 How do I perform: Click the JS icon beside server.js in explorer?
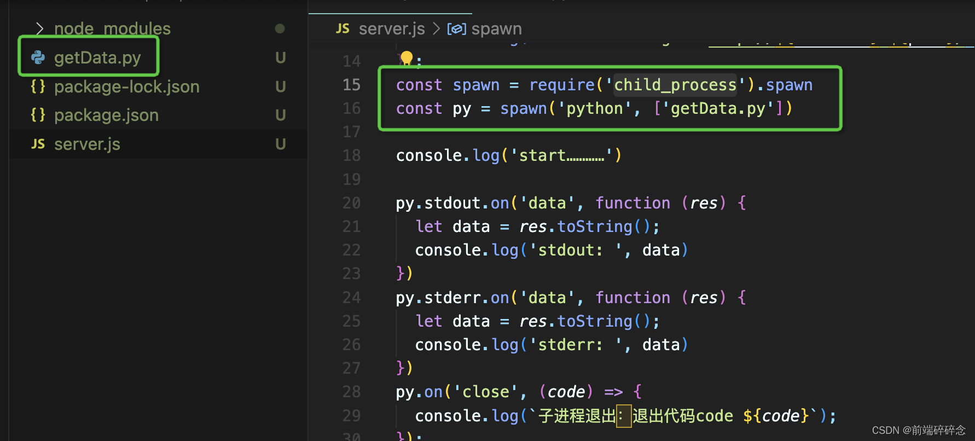click(38, 144)
